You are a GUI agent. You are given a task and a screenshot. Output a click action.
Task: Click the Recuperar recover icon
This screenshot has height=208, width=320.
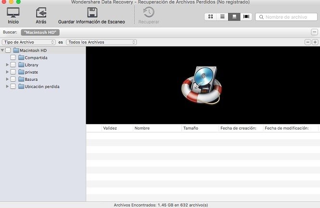click(149, 12)
